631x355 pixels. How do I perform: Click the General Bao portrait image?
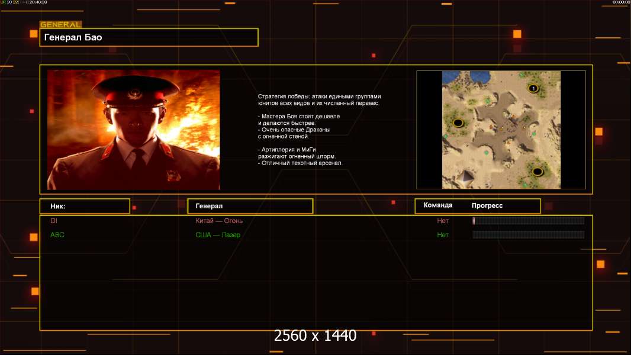pos(134,130)
